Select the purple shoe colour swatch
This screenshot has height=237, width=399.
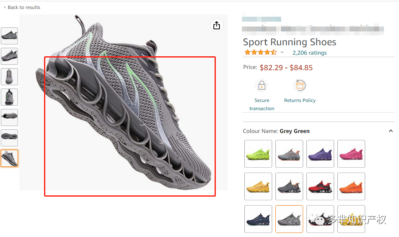320,154
